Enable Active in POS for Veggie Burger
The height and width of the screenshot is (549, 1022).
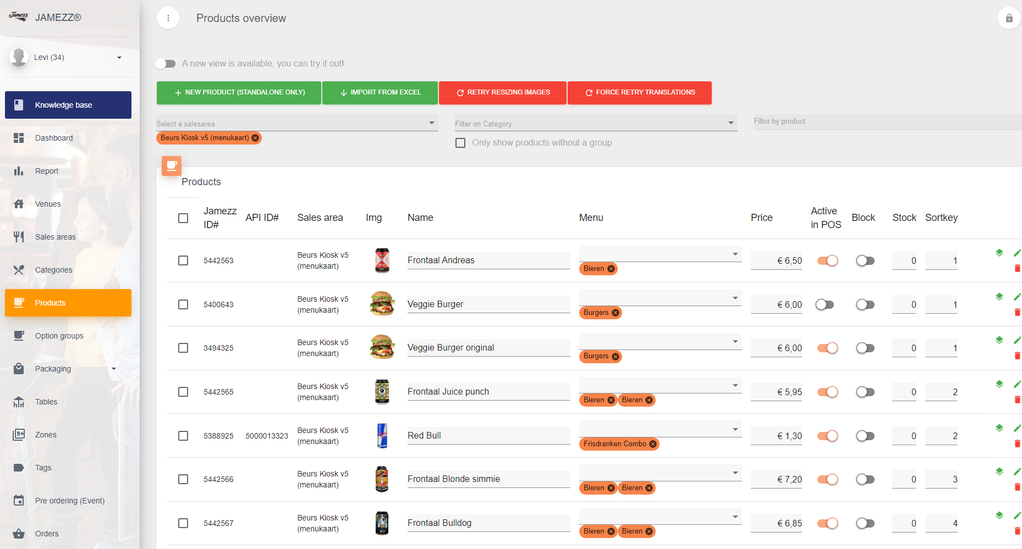(x=825, y=304)
